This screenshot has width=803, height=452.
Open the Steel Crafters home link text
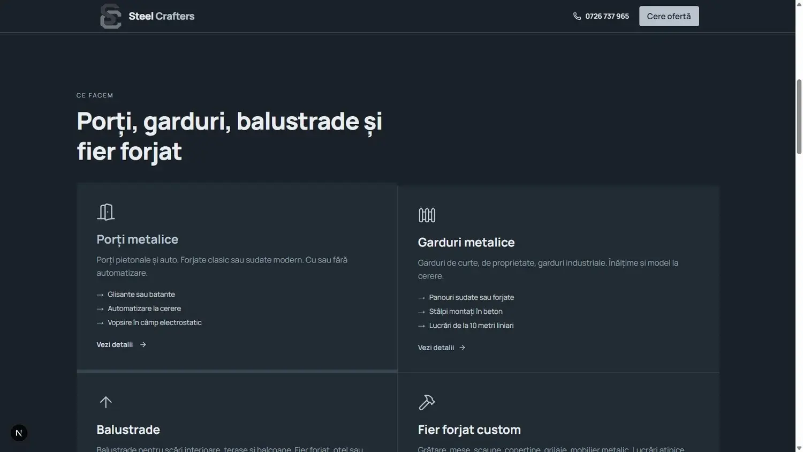(x=161, y=16)
